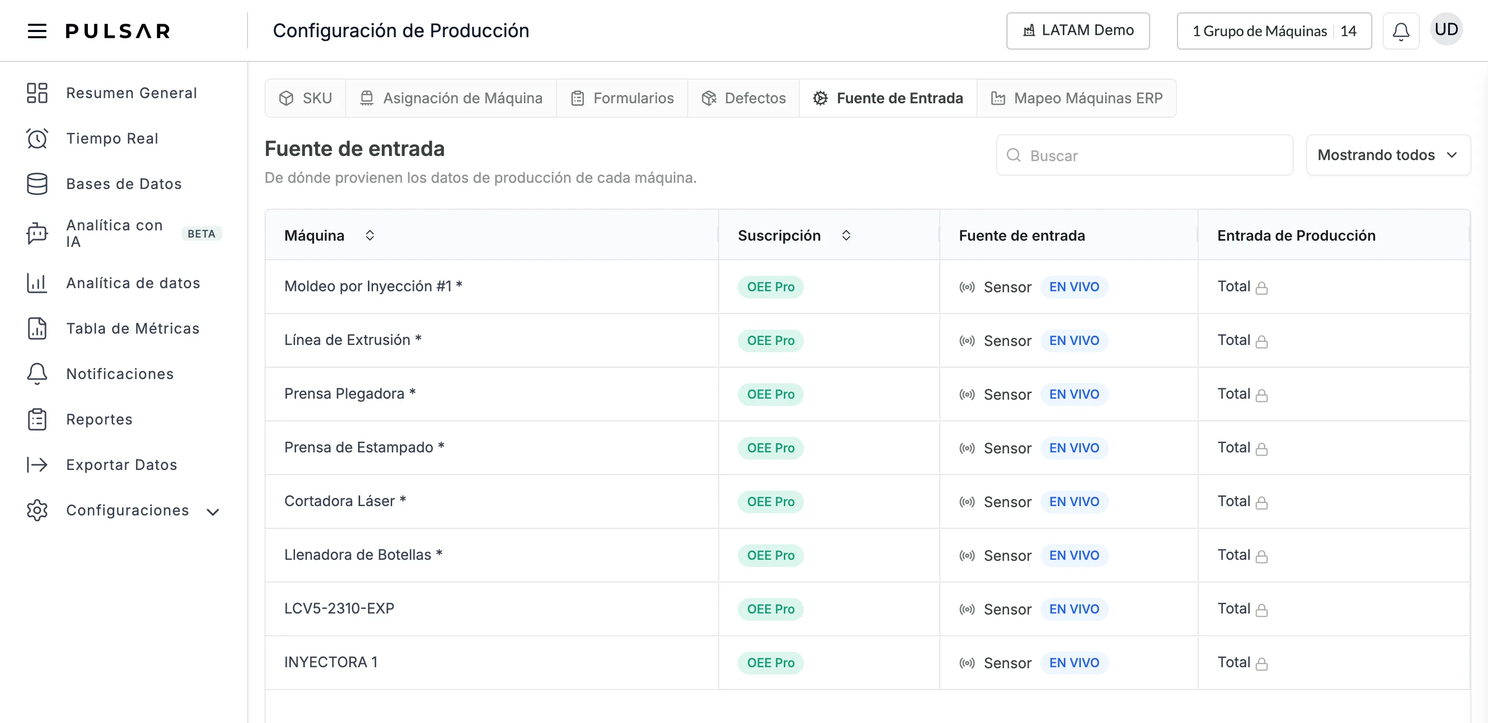1488x723 pixels.
Task: Click the notifications bell icon in header
Action: 1401,30
